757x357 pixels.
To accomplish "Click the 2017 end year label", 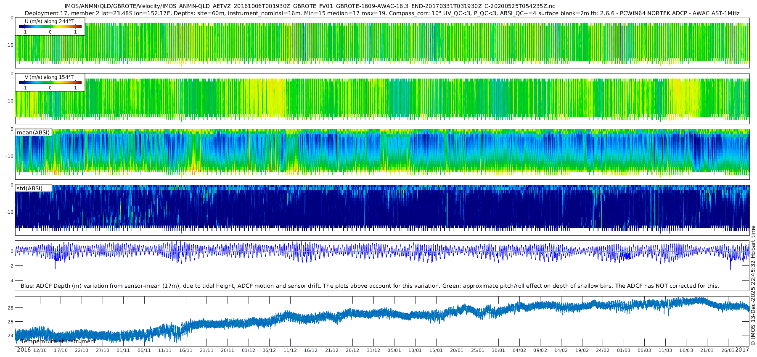I will [x=742, y=350].
